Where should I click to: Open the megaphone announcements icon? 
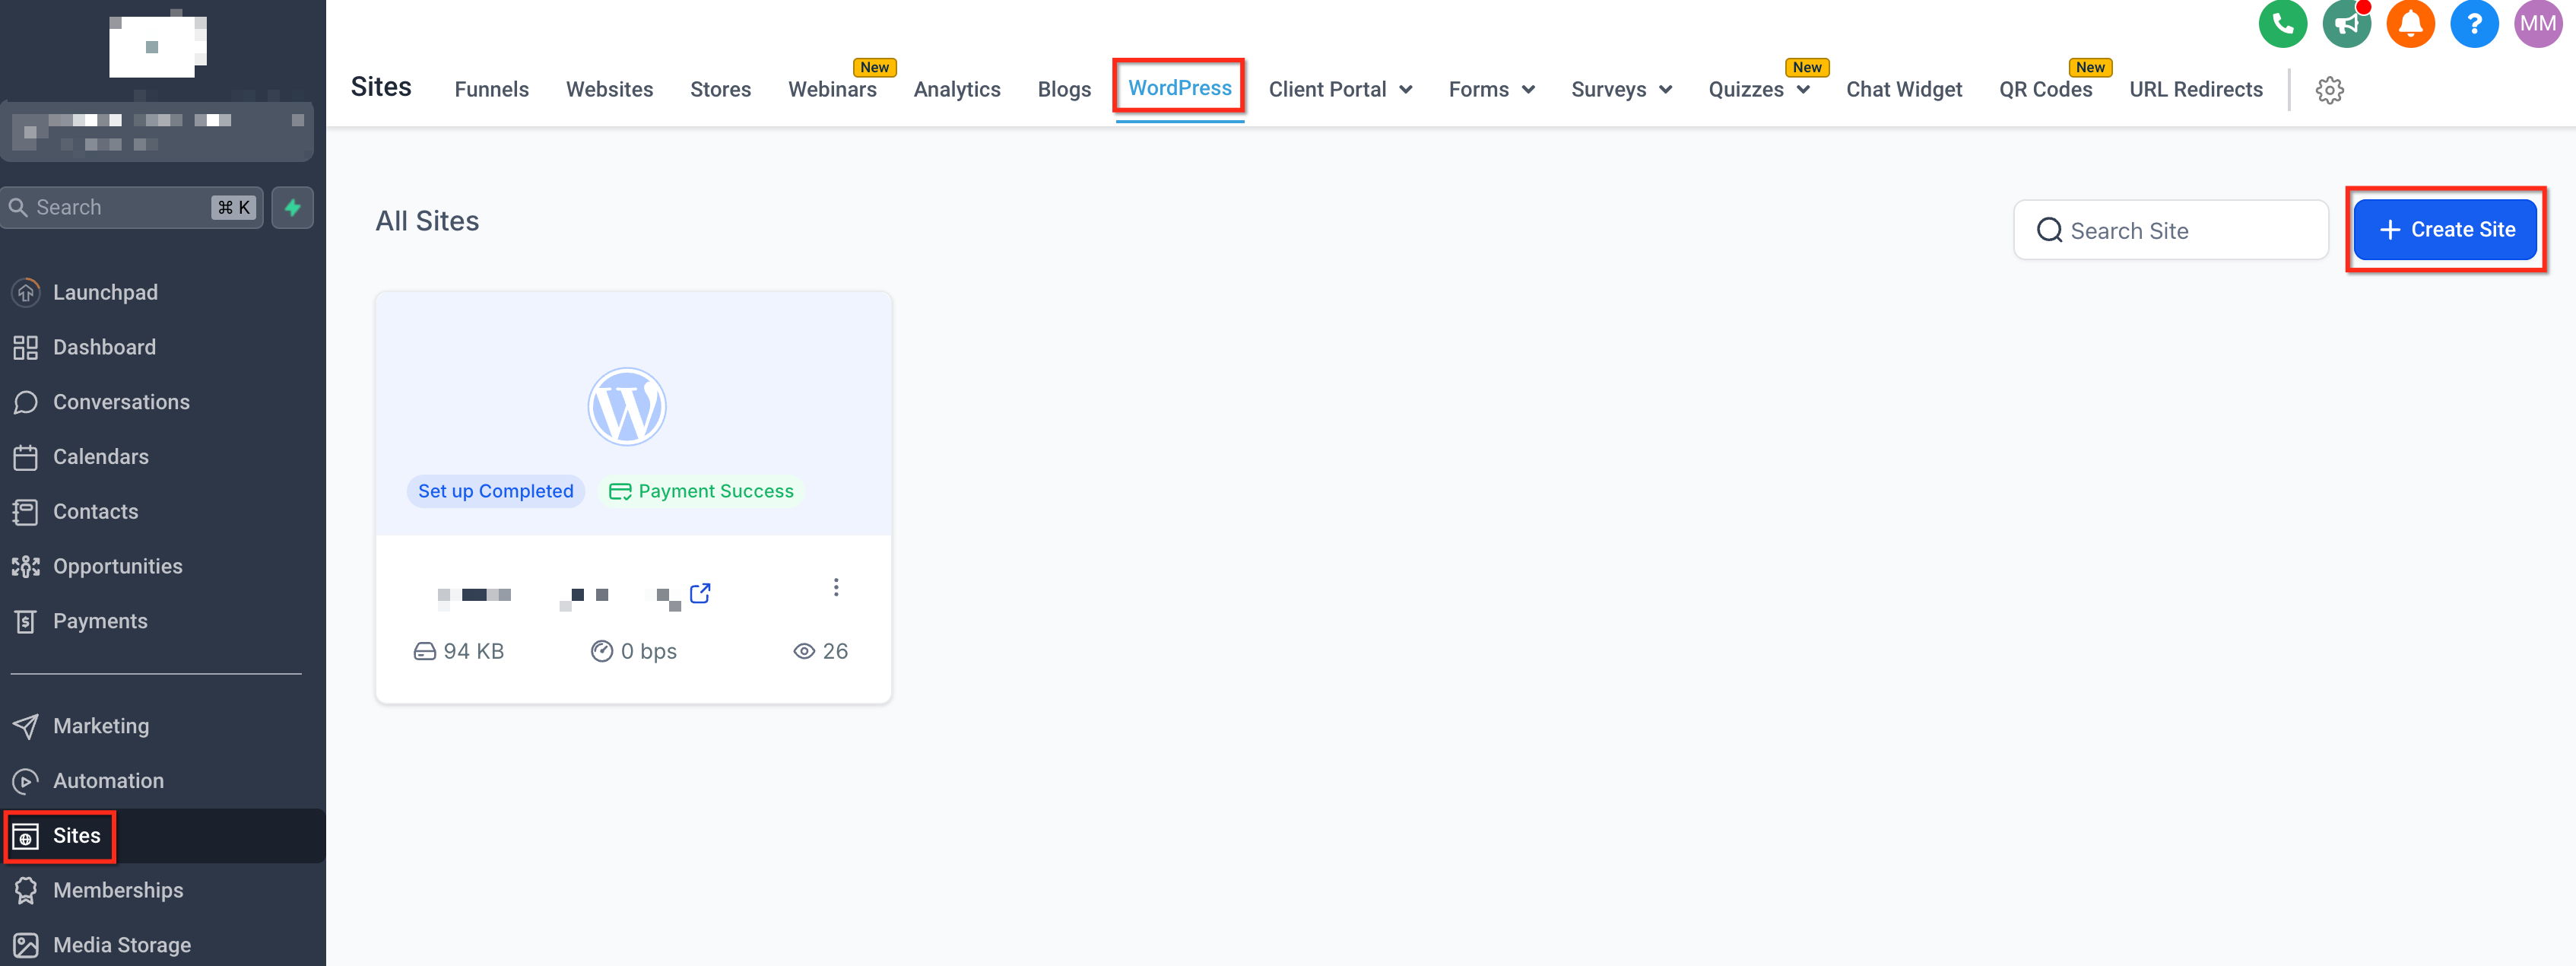click(2346, 24)
